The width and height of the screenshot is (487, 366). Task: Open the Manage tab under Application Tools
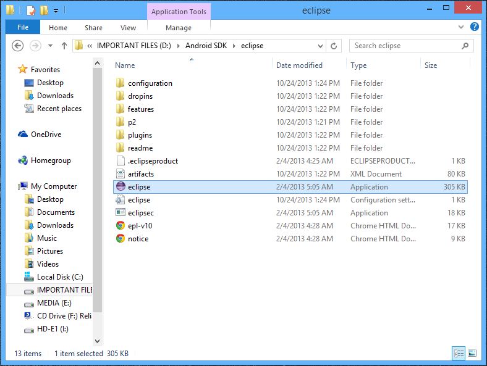(179, 28)
